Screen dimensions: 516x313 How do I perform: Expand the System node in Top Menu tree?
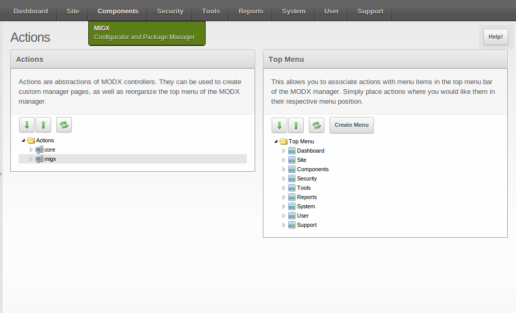coord(284,207)
